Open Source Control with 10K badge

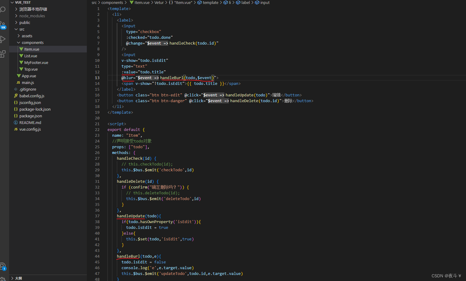tap(2, 25)
